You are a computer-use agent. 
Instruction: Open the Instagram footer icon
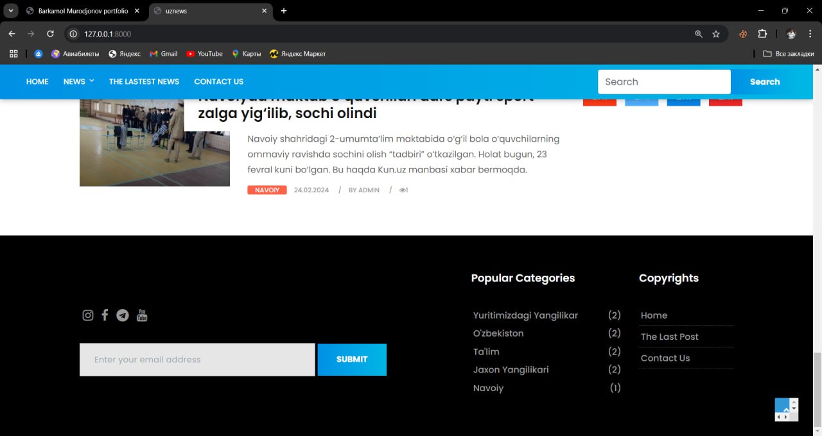(88, 315)
